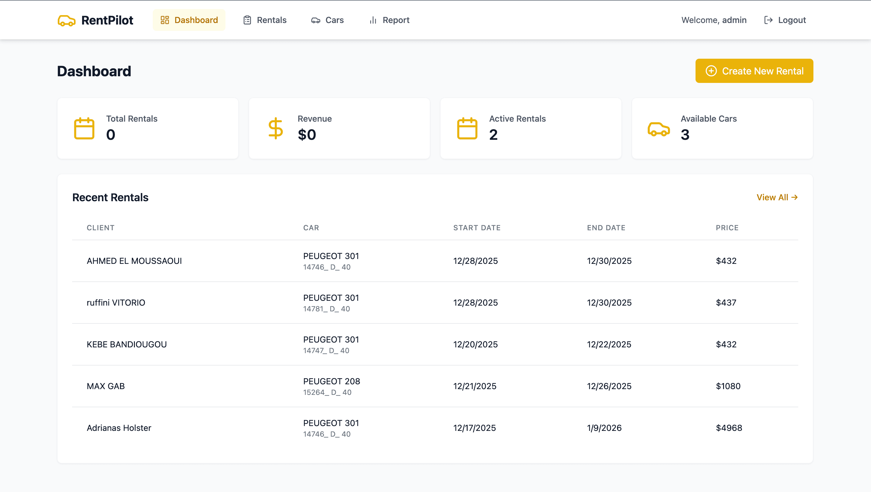Click the arrow next to View All
The width and height of the screenshot is (871, 492).
point(795,197)
